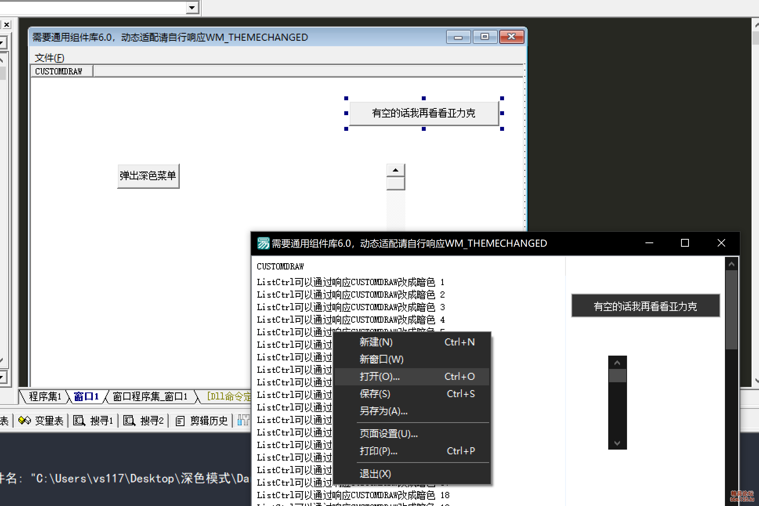Select list row ending in 2
The width and height of the screenshot is (759, 506).
point(351,295)
